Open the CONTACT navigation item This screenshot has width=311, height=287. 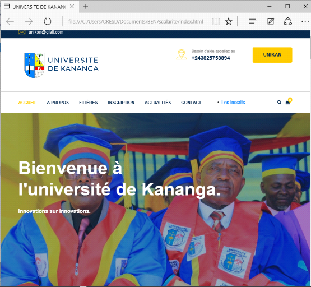(x=191, y=103)
